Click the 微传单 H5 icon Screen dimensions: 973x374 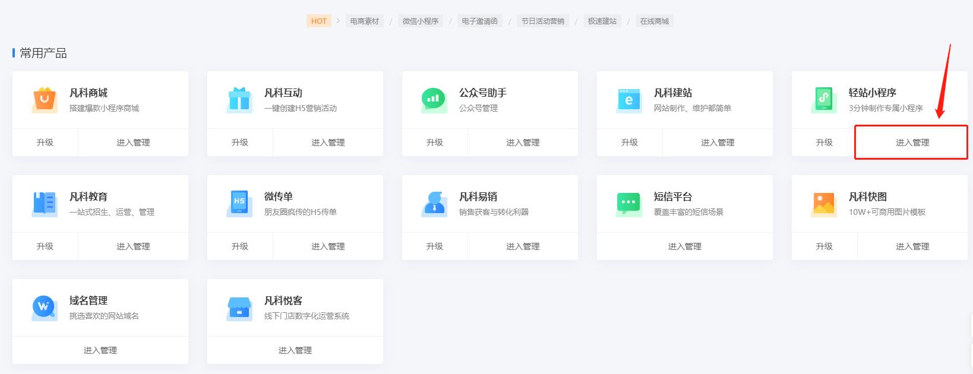point(239,204)
